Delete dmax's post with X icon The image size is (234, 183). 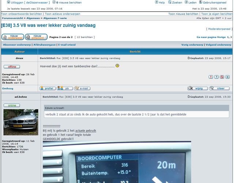227,77
